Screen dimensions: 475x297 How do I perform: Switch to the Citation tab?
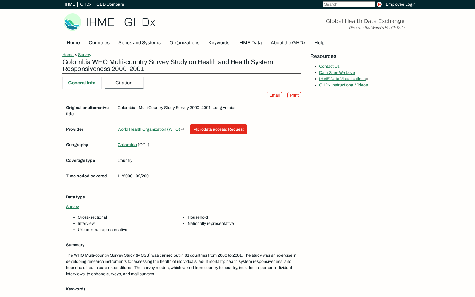click(124, 83)
